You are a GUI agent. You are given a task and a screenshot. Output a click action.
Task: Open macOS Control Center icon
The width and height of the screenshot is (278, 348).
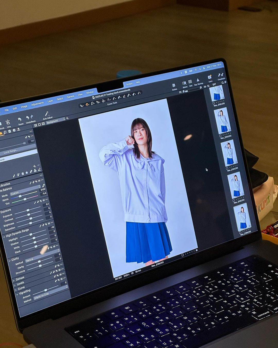click(204, 68)
